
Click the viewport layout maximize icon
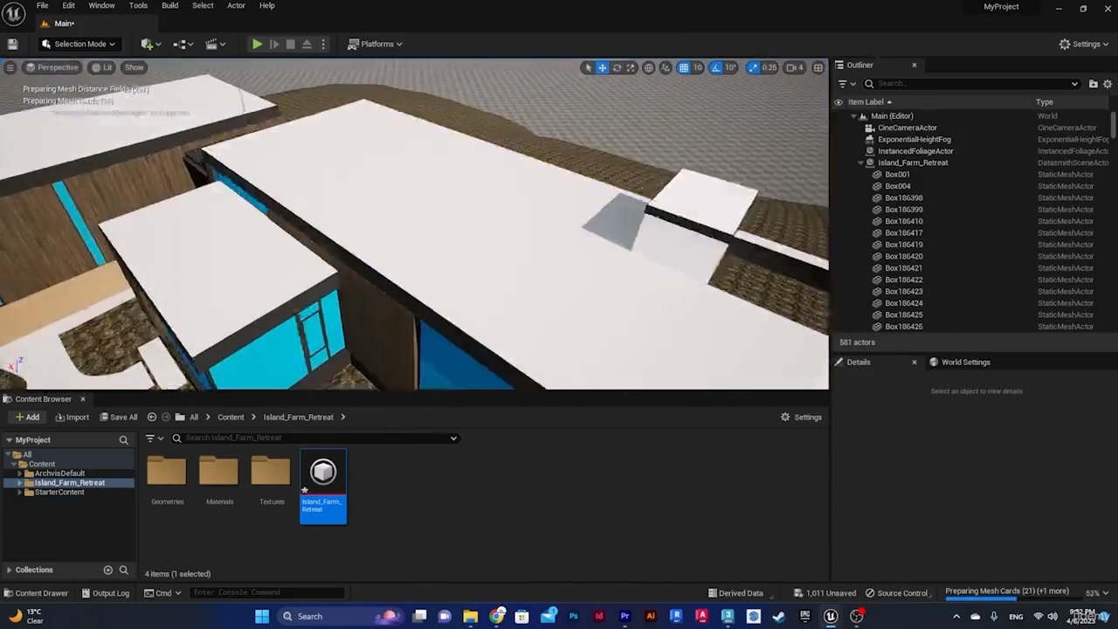(x=818, y=67)
